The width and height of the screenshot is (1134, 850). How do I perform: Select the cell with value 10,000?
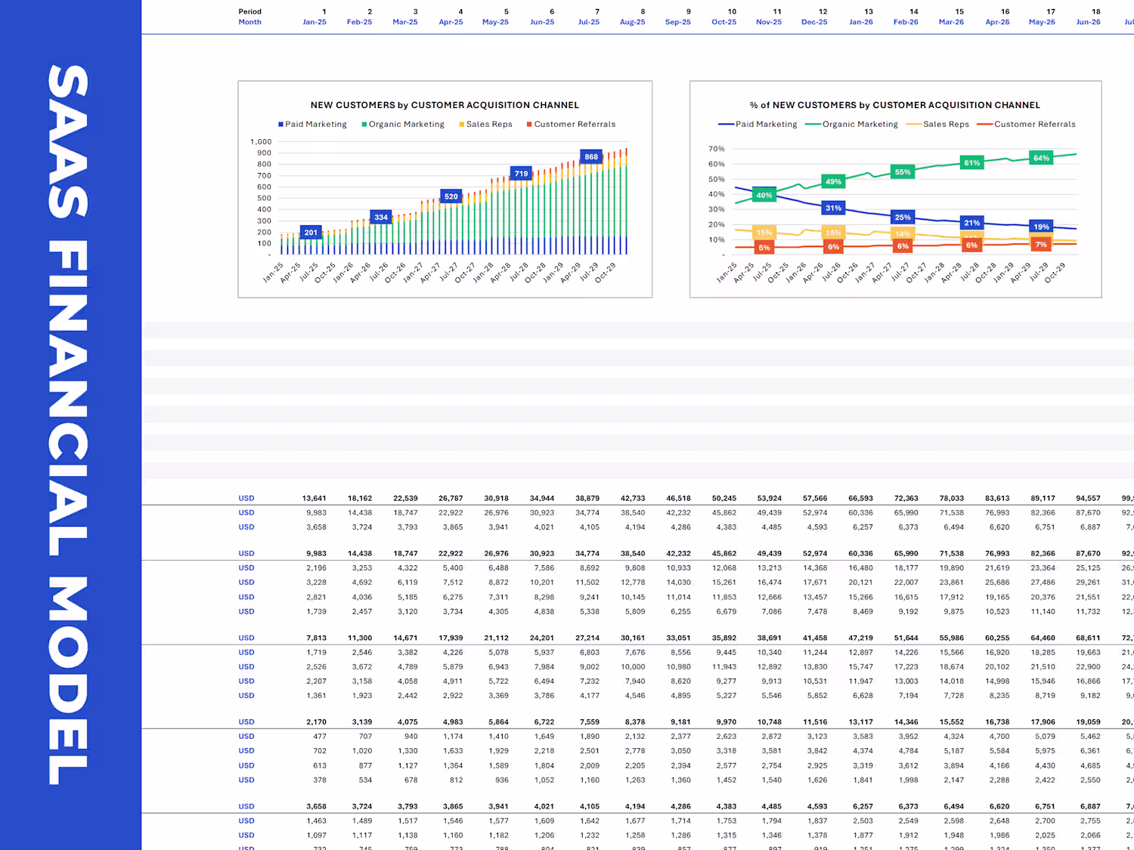[x=633, y=667]
